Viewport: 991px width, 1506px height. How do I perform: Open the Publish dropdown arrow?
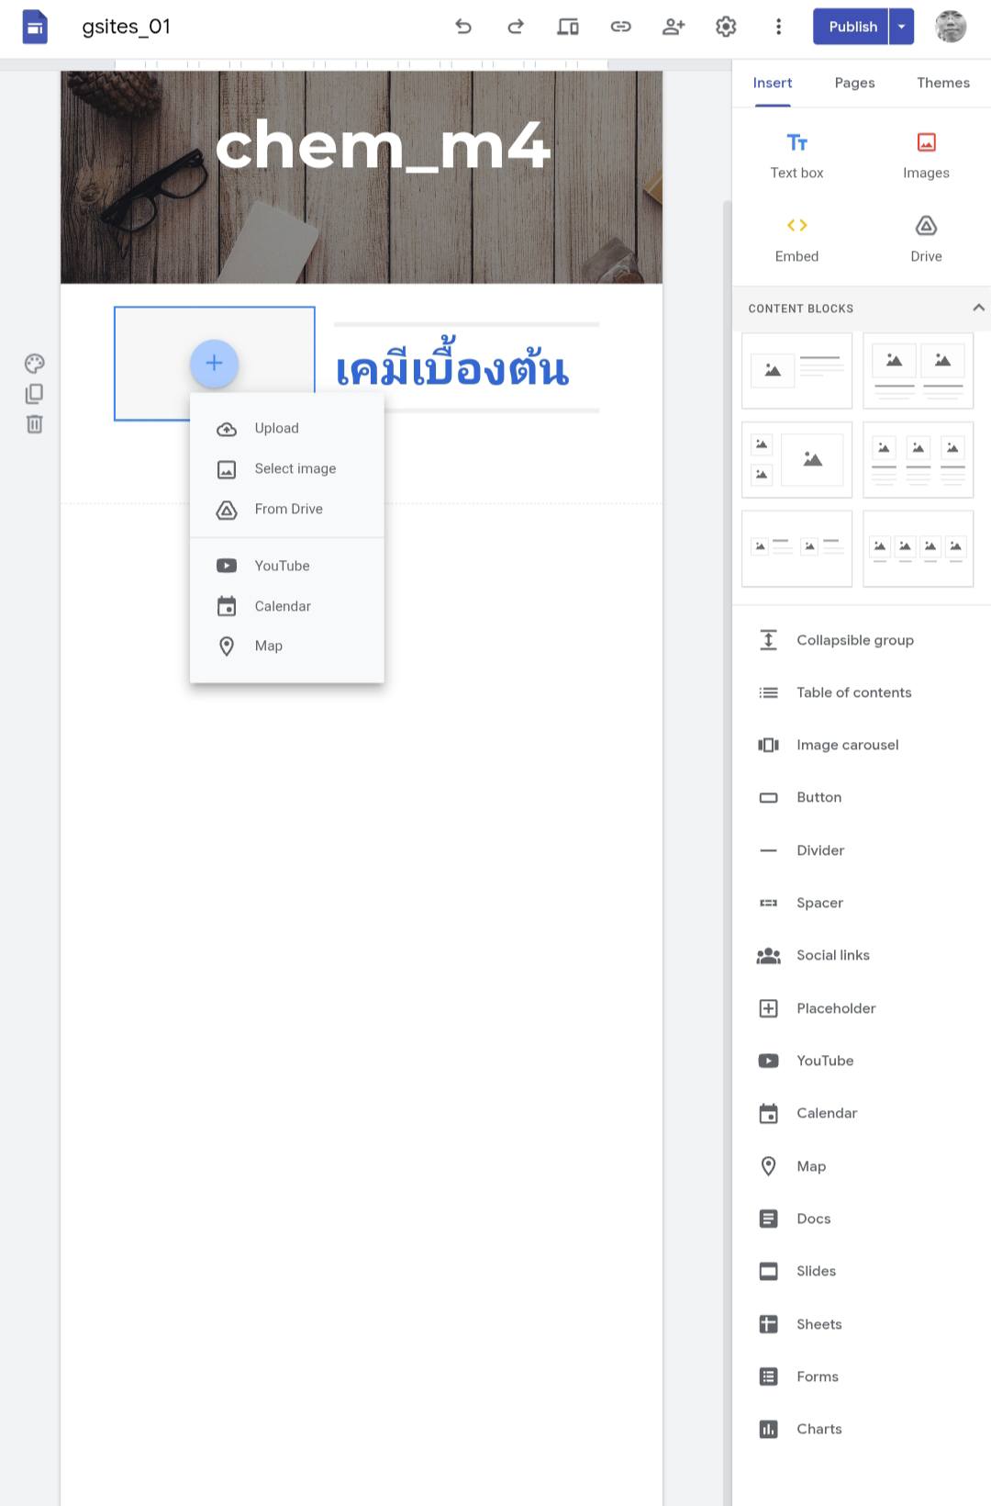click(x=902, y=27)
